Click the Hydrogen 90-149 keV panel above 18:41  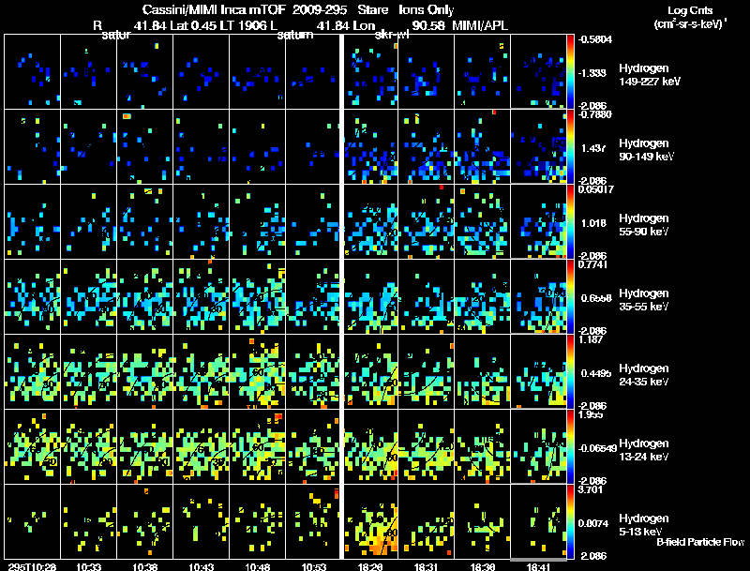[538, 147]
